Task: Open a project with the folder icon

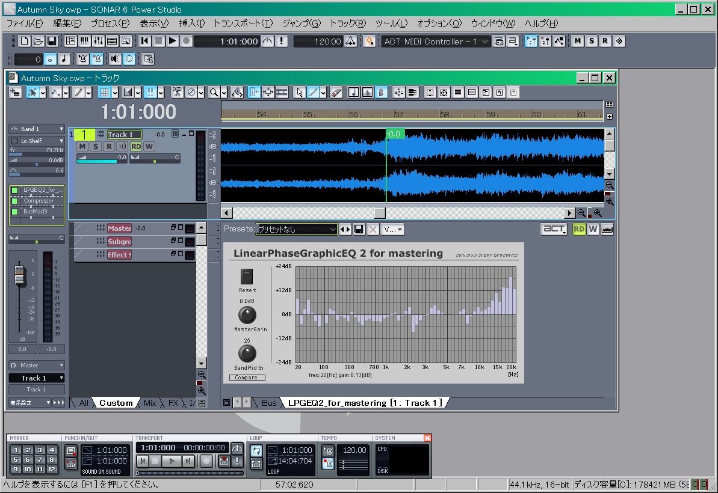Action: (x=38, y=41)
